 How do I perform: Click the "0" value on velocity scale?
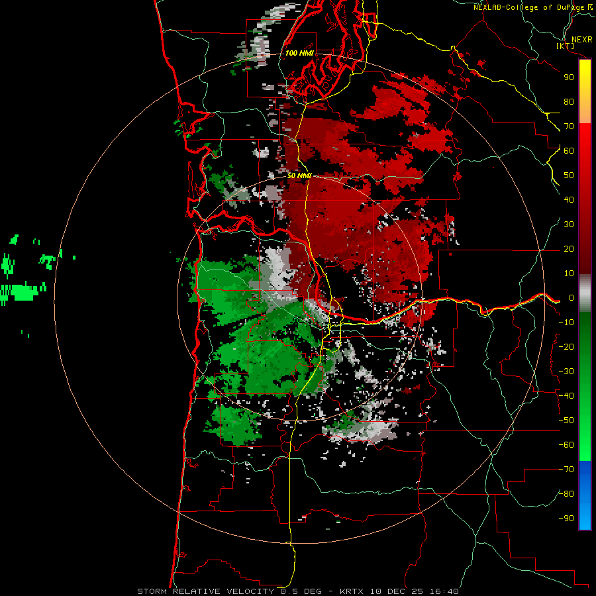coord(571,298)
